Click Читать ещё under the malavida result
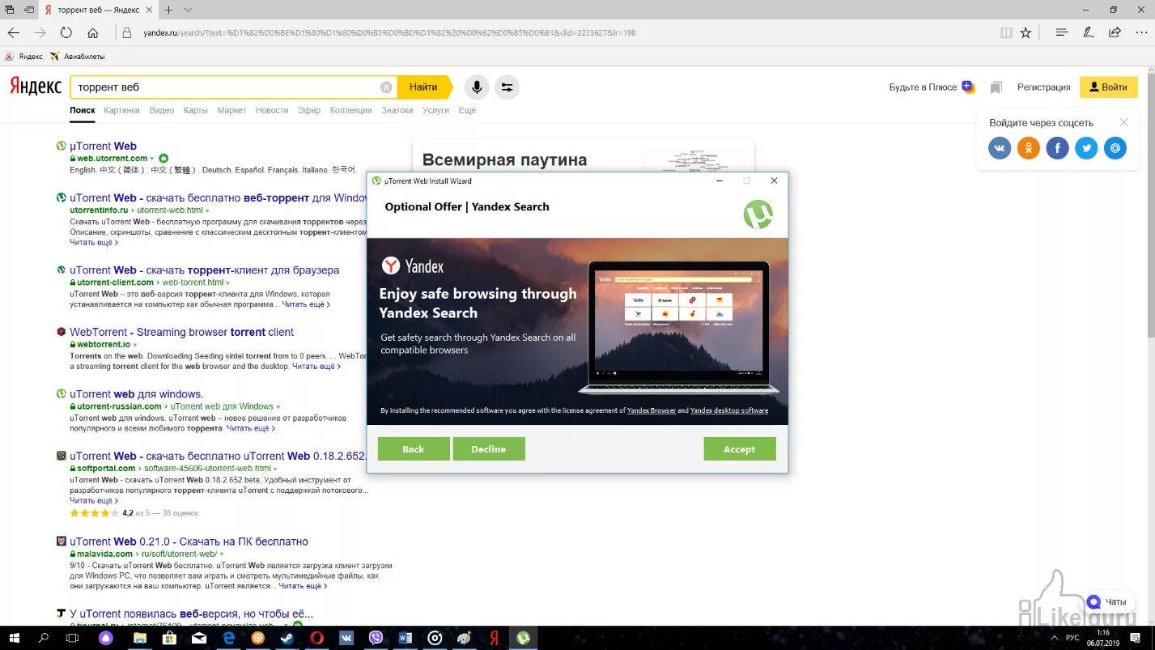This screenshot has height=650, width=1155. point(303,586)
